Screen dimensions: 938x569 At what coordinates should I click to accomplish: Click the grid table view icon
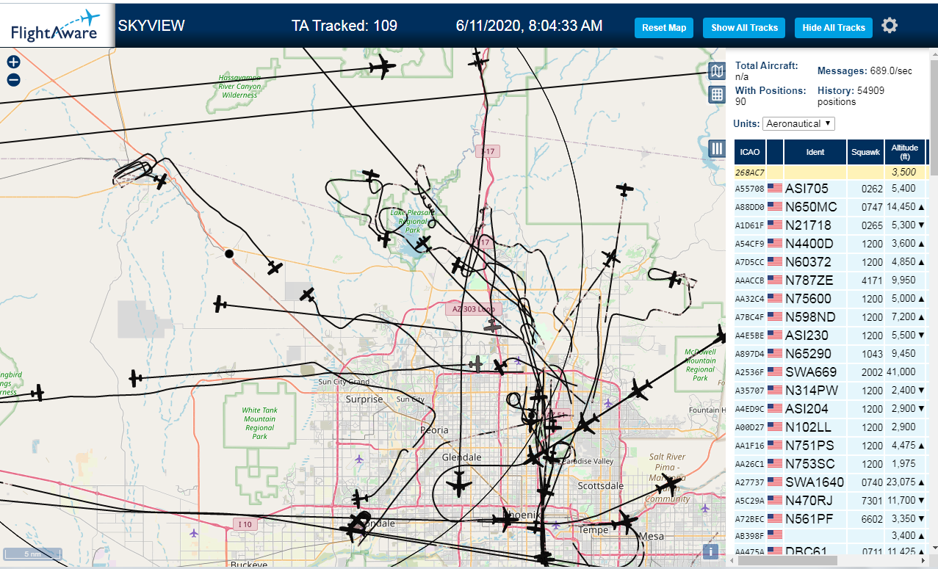(717, 95)
